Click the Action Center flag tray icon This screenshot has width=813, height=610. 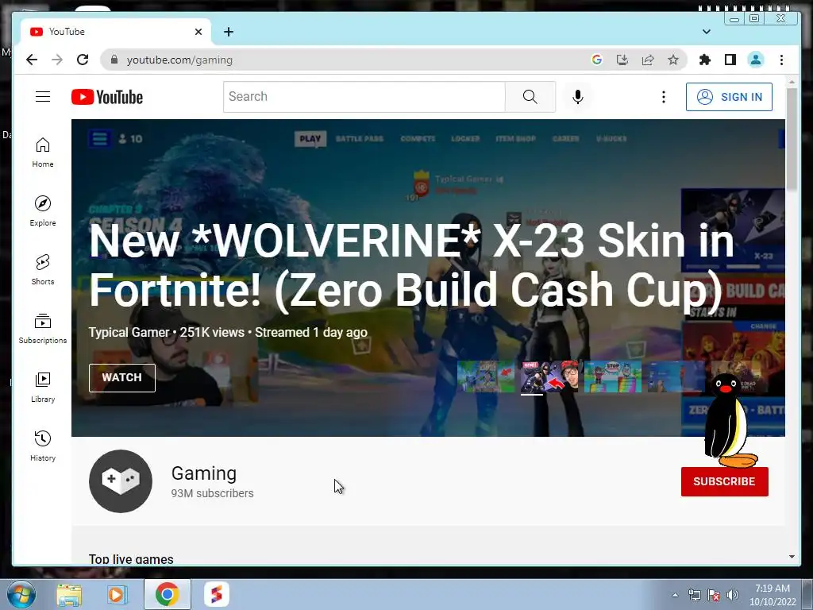coord(714,595)
